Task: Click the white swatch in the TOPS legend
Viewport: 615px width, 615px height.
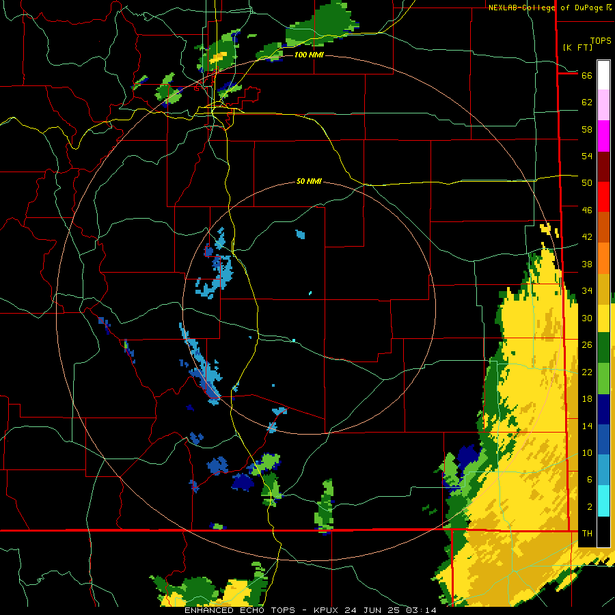Action: tap(603, 75)
